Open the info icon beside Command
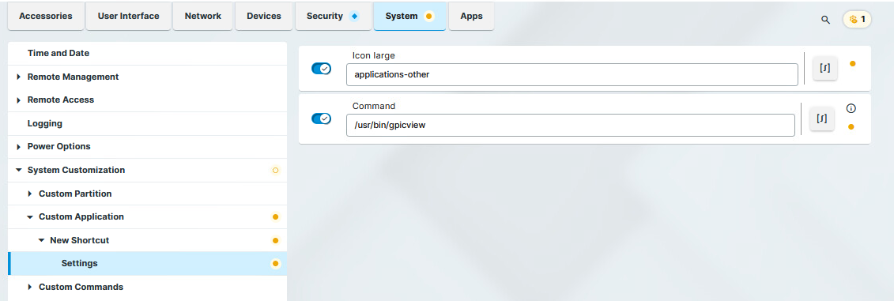The height and width of the screenshot is (301, 894). (851, 107)
